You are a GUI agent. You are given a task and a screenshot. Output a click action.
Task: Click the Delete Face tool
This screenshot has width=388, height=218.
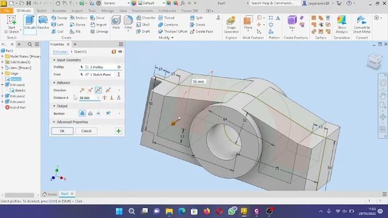[x=201, y=31]
